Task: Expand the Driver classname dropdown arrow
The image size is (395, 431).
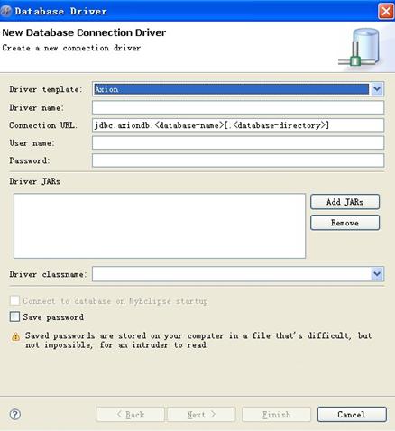Action: 377,274
